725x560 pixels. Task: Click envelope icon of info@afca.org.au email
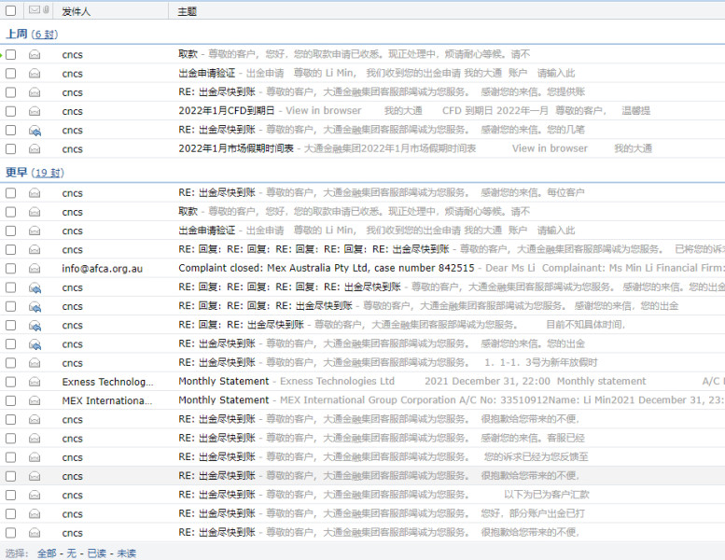tap(35, 269)
